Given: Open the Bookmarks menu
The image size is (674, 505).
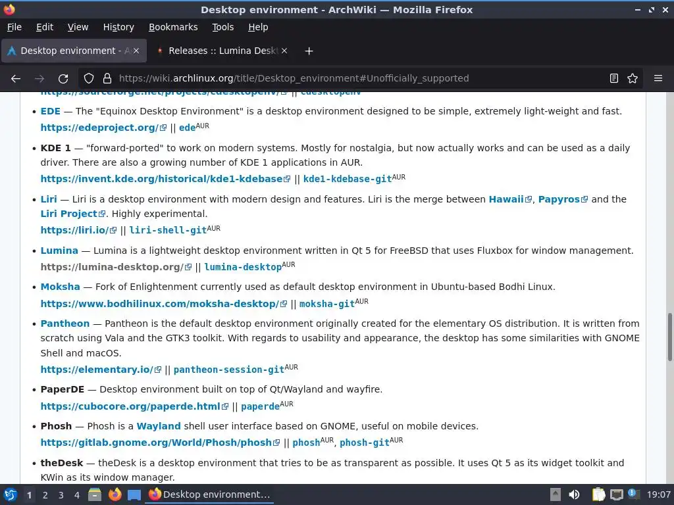Looking at the screenshot, I should (x=173, y=27).
